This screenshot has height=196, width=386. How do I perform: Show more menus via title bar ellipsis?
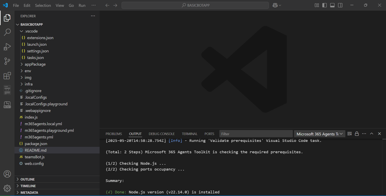click(93, 5)
